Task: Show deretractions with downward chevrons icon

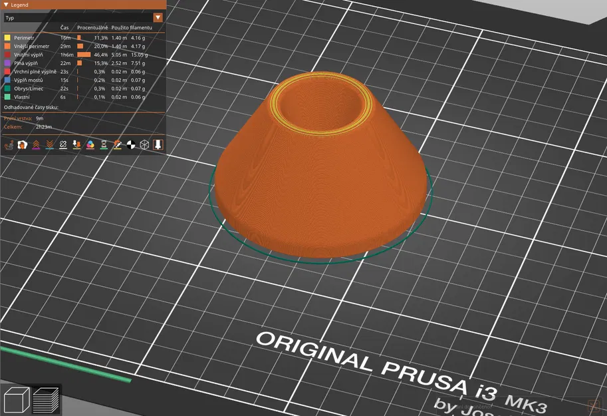Action: click(50, 145)
